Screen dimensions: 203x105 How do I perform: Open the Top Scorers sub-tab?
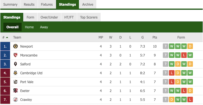coord(89,17)
